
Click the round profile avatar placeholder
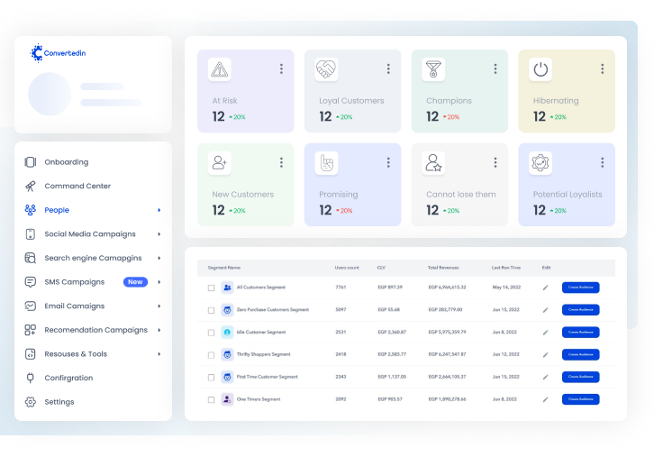click(50, 95)
